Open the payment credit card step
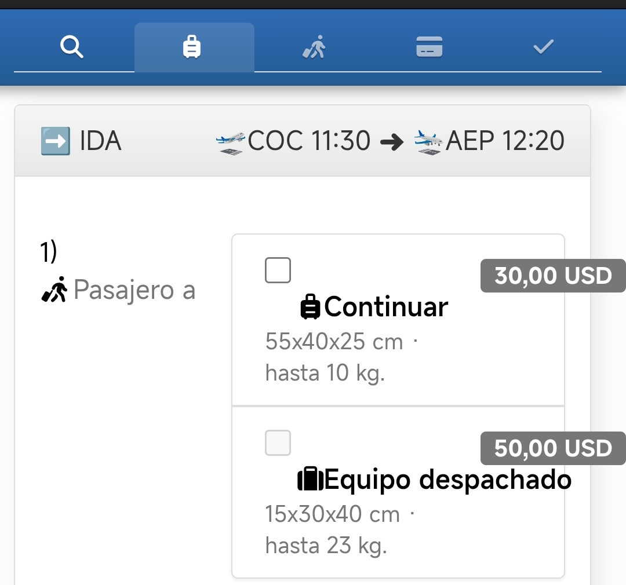This screenshot has height=585, width=626. 430,47
